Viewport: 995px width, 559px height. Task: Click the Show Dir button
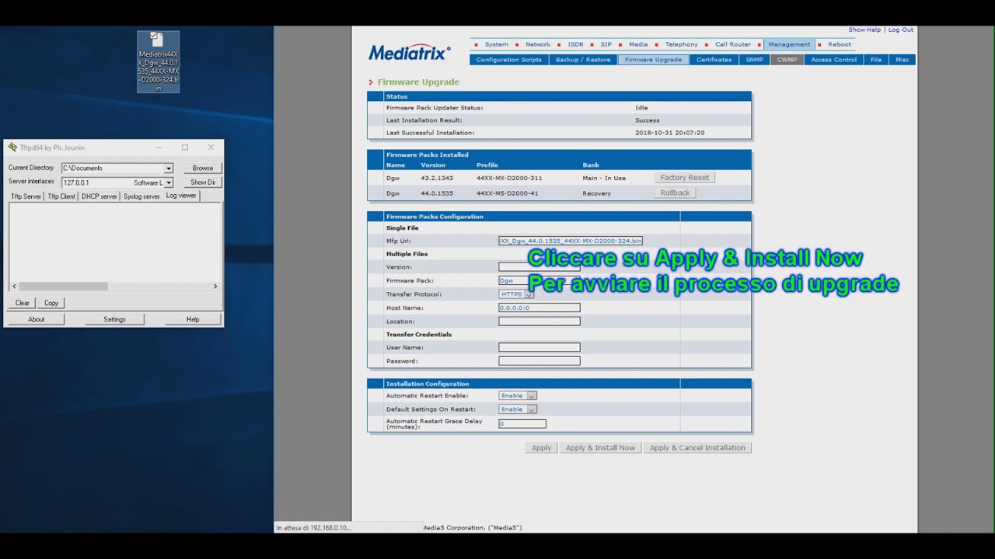(203, 182)
